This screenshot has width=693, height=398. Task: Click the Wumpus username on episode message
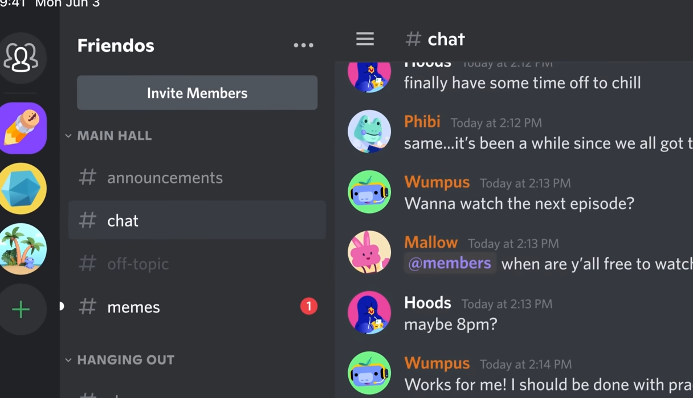(437, 182)
